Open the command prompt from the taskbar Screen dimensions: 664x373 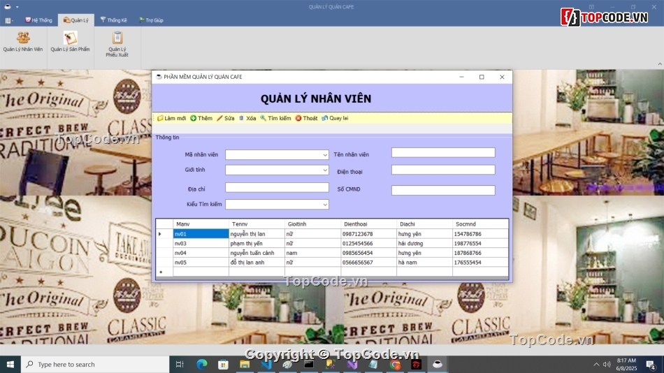point(309,364)
